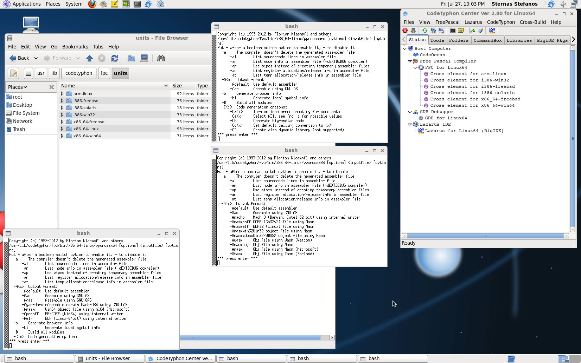Open the terminal launcher in top panel
Viewport: 581px width, 363px height.
point(137,4)
